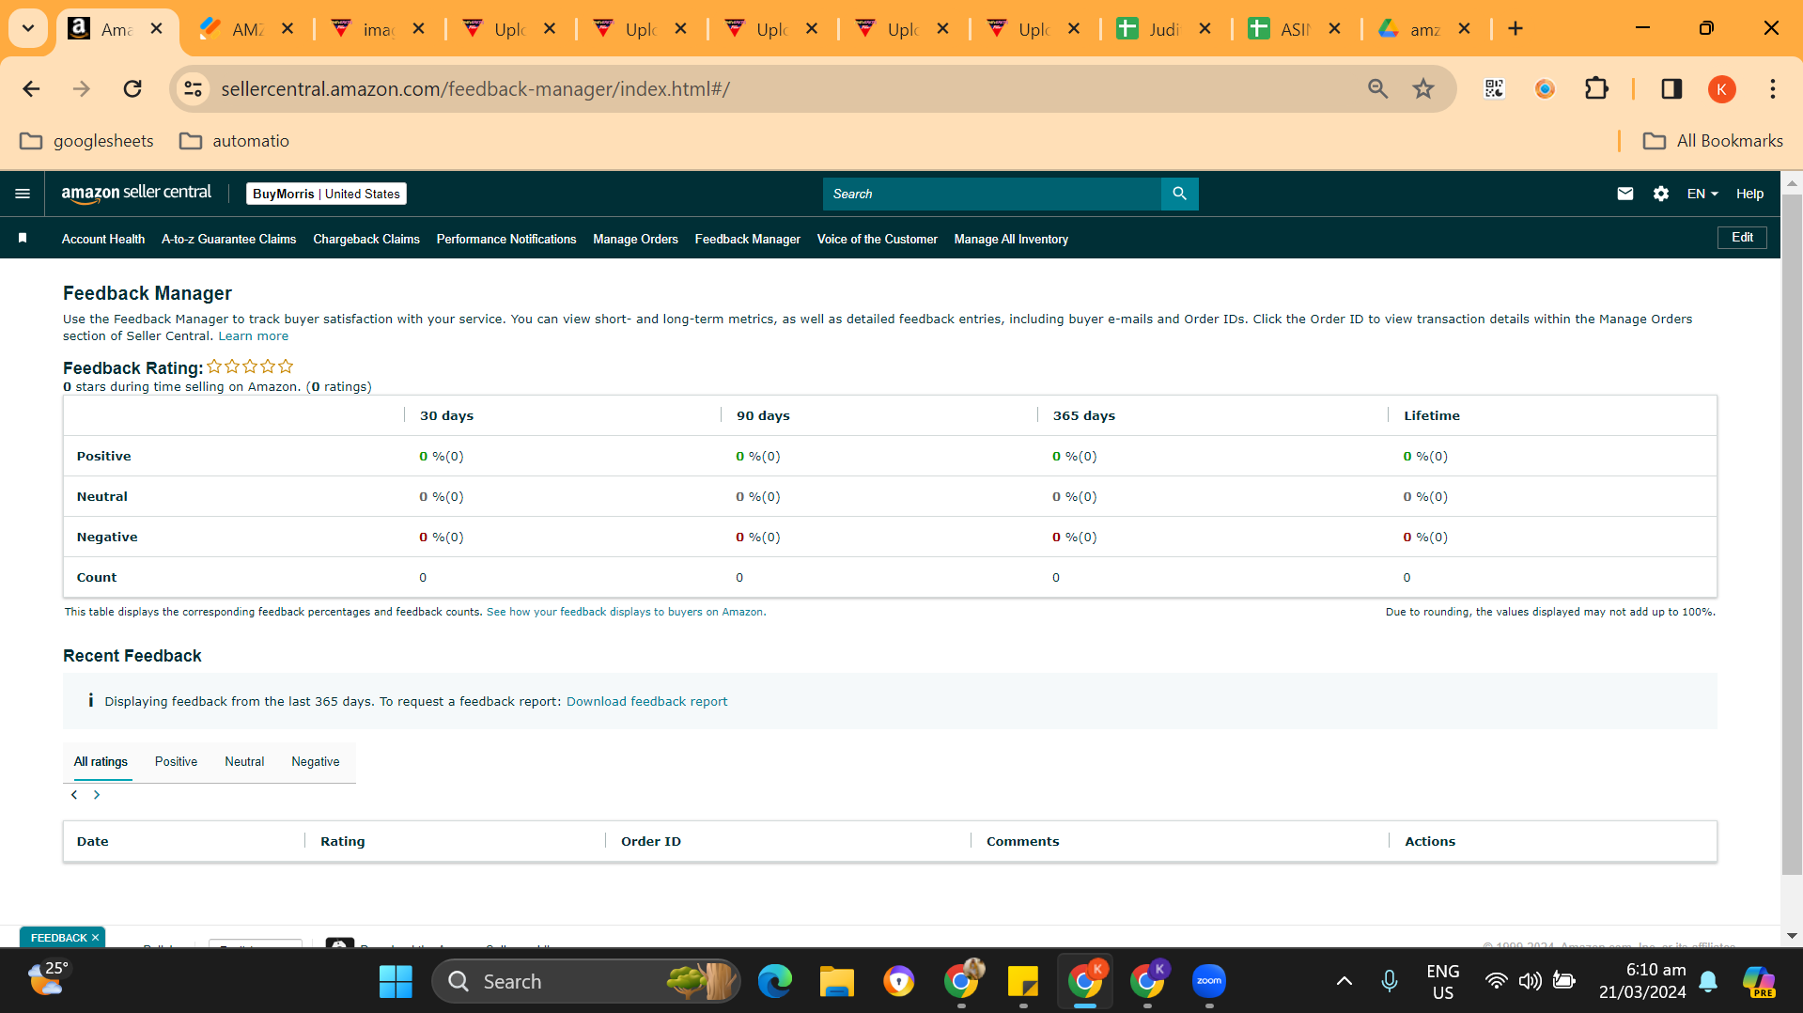Bookmark this page with the star icon
The width and height of the screenshot is (1803, 1013).
tap(1423, 89)
